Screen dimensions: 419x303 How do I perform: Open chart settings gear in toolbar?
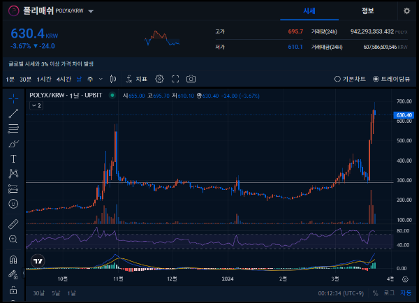[x=159, y=79]
